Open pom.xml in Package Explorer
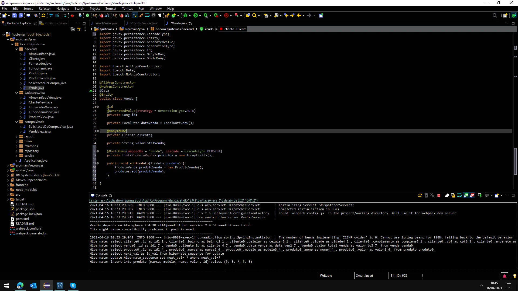 pyautogui.click(x=22, y=219)
